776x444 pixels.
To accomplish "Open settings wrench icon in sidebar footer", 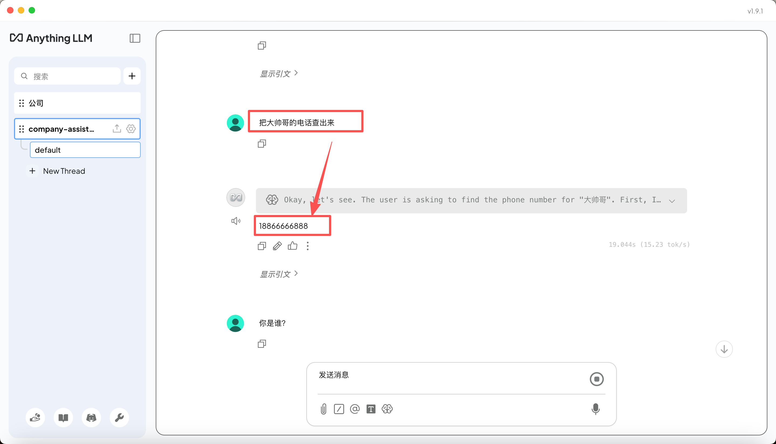I will pyautogui.click(x=119, y=418).
